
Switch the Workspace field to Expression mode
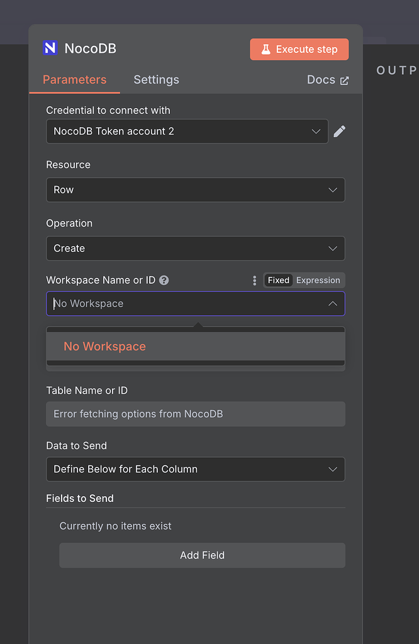pyautogui.click(x=318, y=280)
